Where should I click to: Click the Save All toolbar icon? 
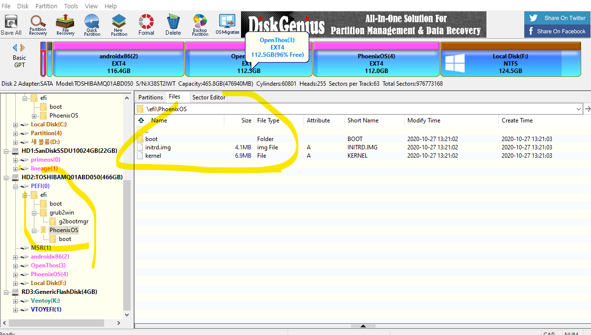[11, 25]
